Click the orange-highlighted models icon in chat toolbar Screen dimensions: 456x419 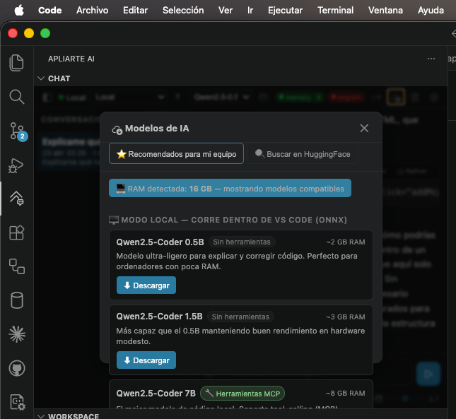coord(396,97)
